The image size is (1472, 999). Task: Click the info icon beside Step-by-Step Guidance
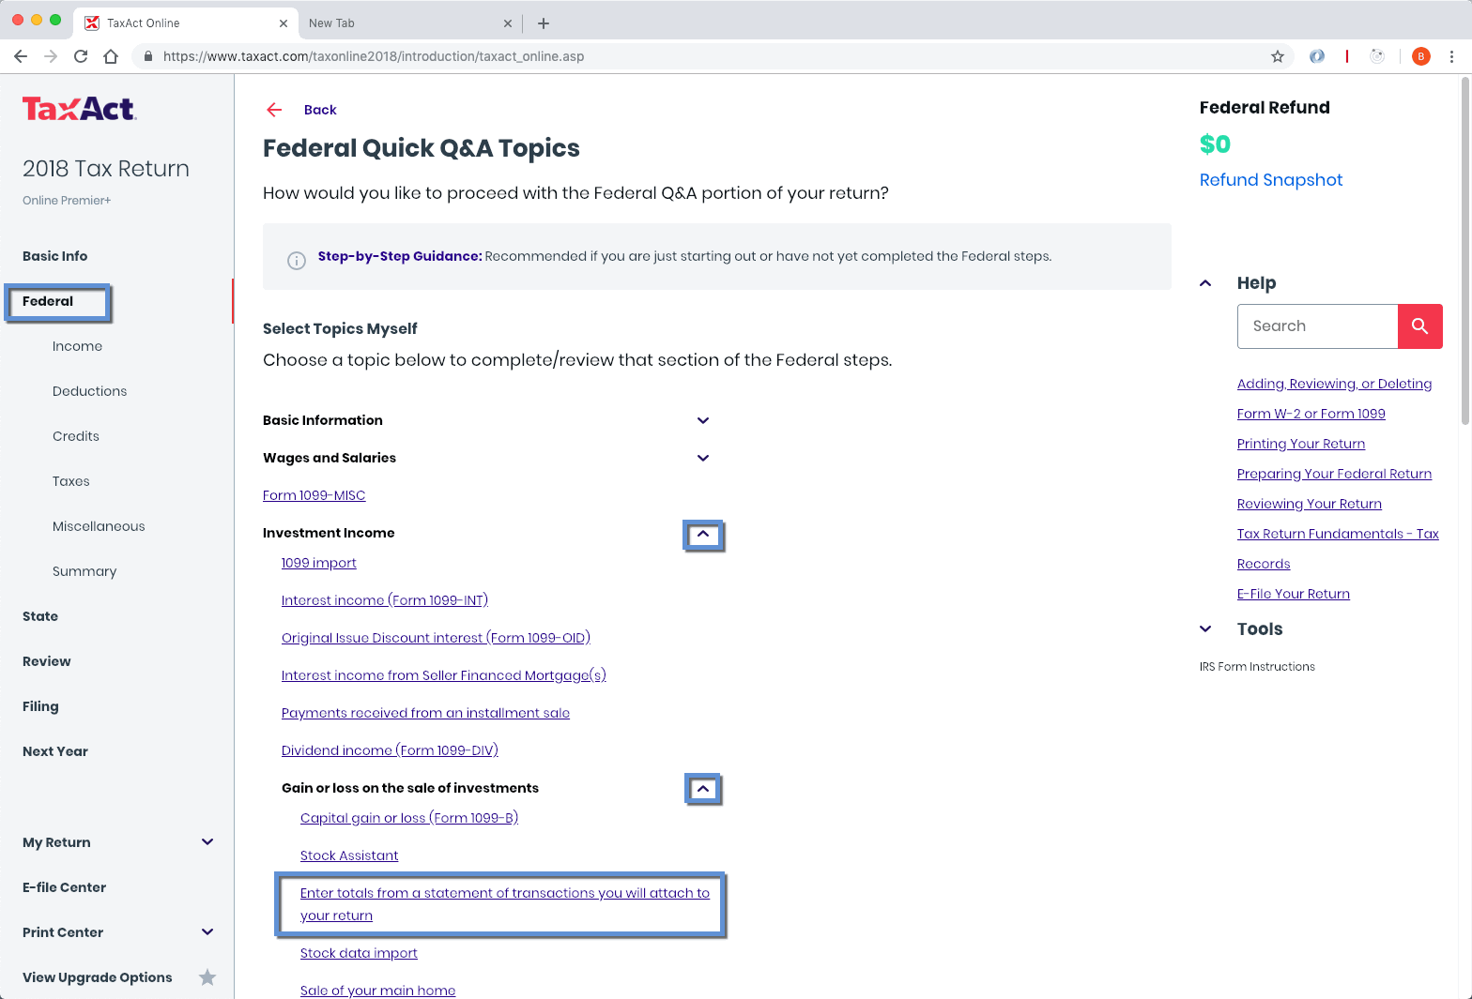tap(297, 261)
